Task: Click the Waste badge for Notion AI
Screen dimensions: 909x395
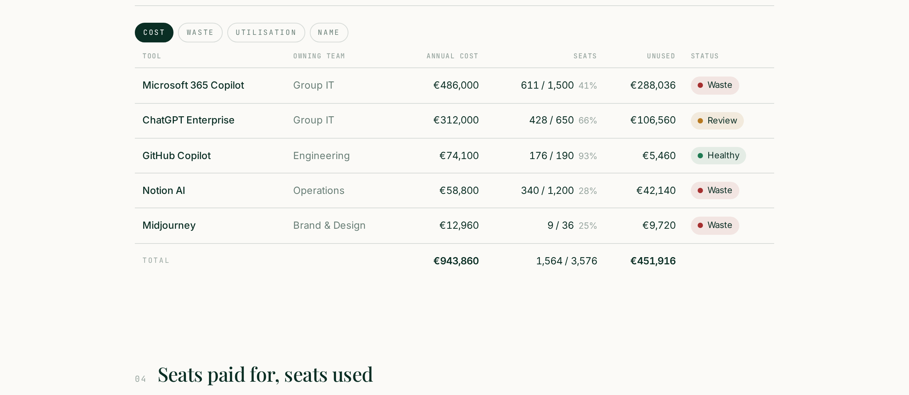Action: [715, 190]
